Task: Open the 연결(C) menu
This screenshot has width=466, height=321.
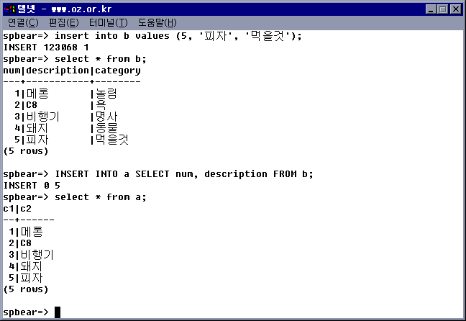Action: (23, 22)
